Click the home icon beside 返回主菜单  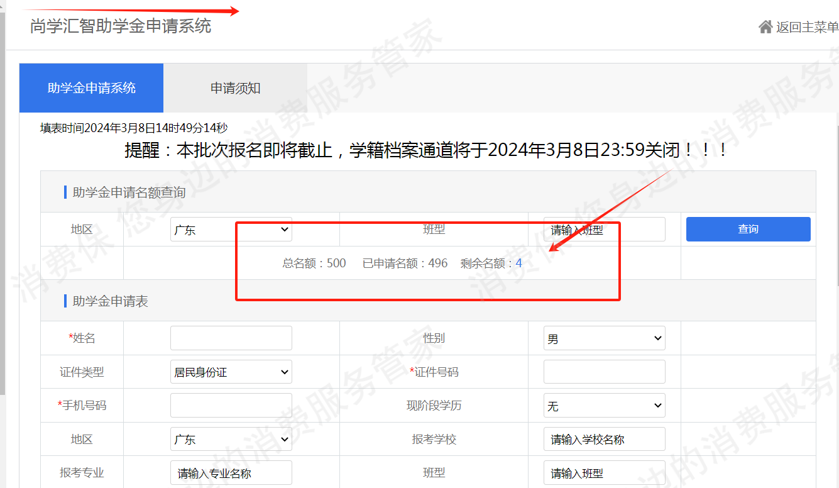tap(765, 26)
